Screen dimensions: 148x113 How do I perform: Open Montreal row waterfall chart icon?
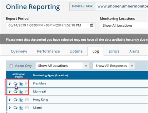click(x=21, y=92)
